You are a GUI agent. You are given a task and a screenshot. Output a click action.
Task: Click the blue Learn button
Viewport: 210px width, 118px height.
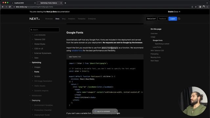pyautogui.click(x=173, y=19)
